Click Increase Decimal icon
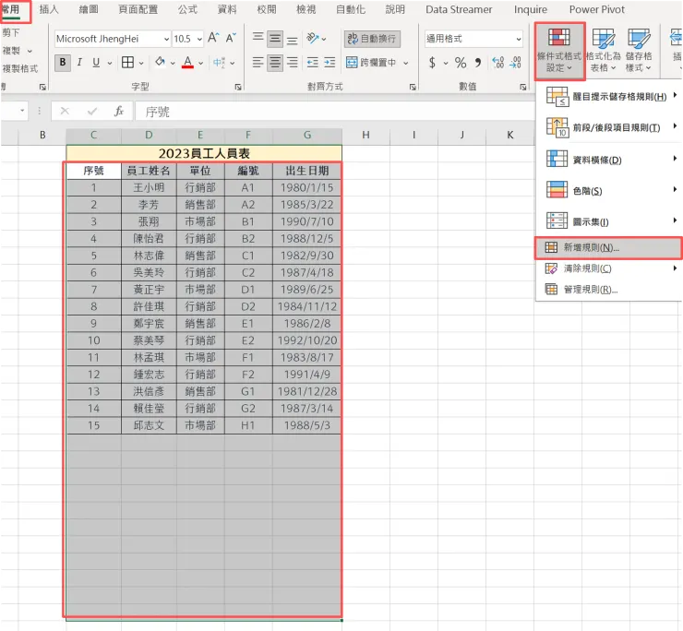The height and width of the screenshot is (631, 683). point(497,63)
